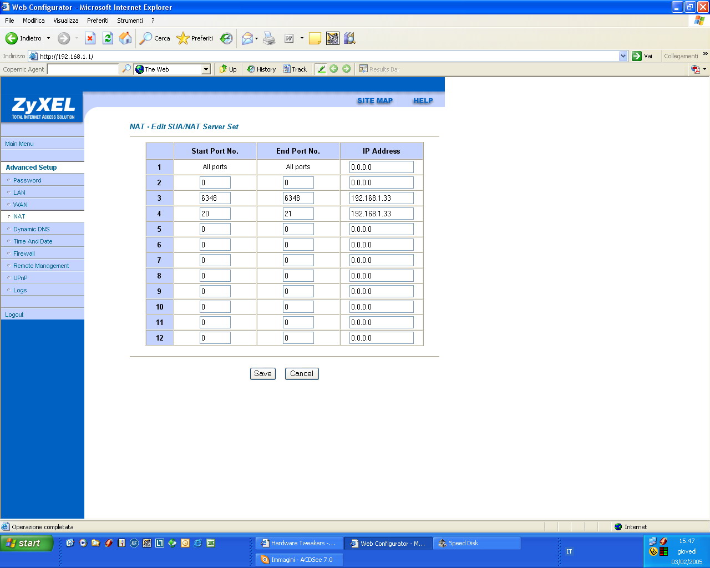Click the books and magnifier research icon

click(349, 38)
